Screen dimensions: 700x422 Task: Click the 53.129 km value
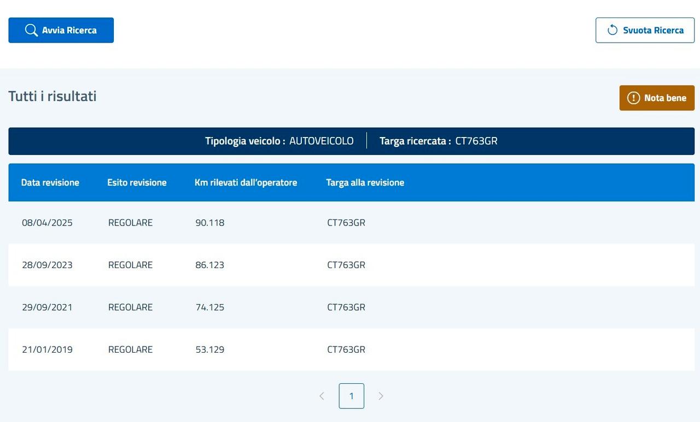coord(210,349)
